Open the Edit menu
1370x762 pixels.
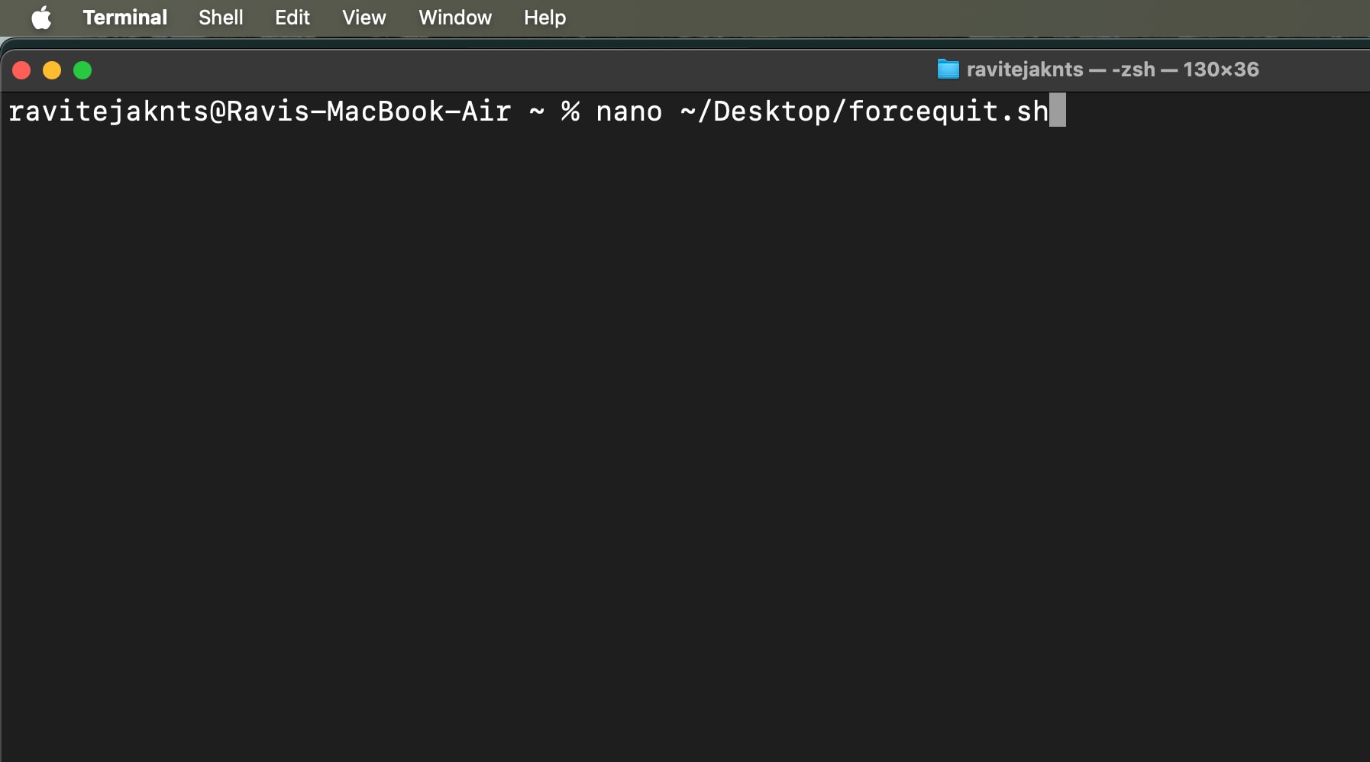(x=292, y=17)
